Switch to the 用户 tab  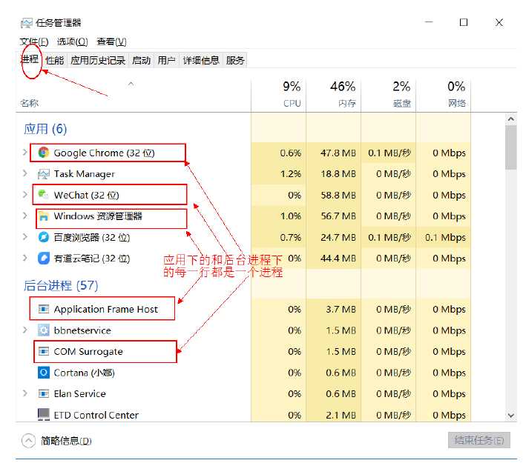(166, 60)
